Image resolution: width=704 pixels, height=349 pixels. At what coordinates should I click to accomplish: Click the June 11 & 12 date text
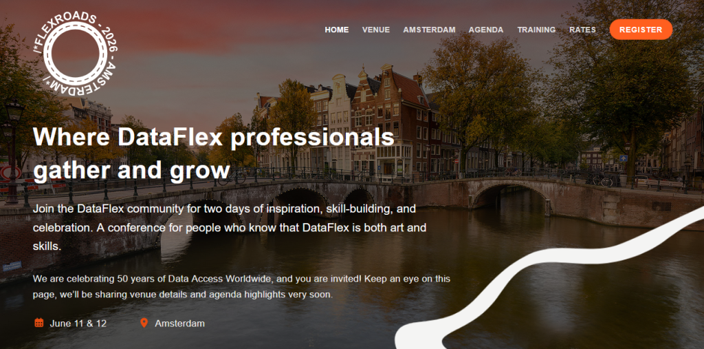pyautogui.click(x=78, y=324)
